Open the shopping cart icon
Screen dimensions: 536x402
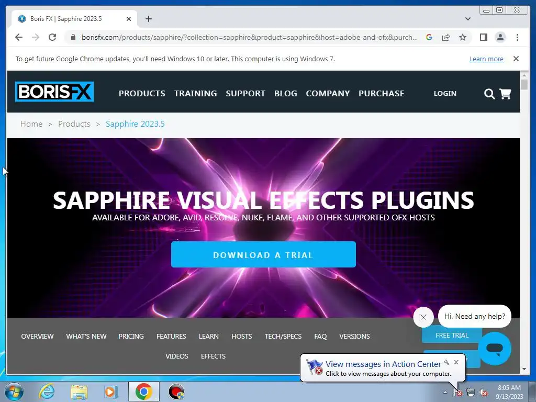(505, 94)
